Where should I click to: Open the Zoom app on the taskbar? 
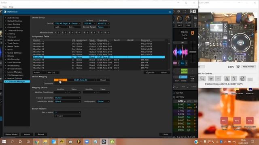[87, 142]
